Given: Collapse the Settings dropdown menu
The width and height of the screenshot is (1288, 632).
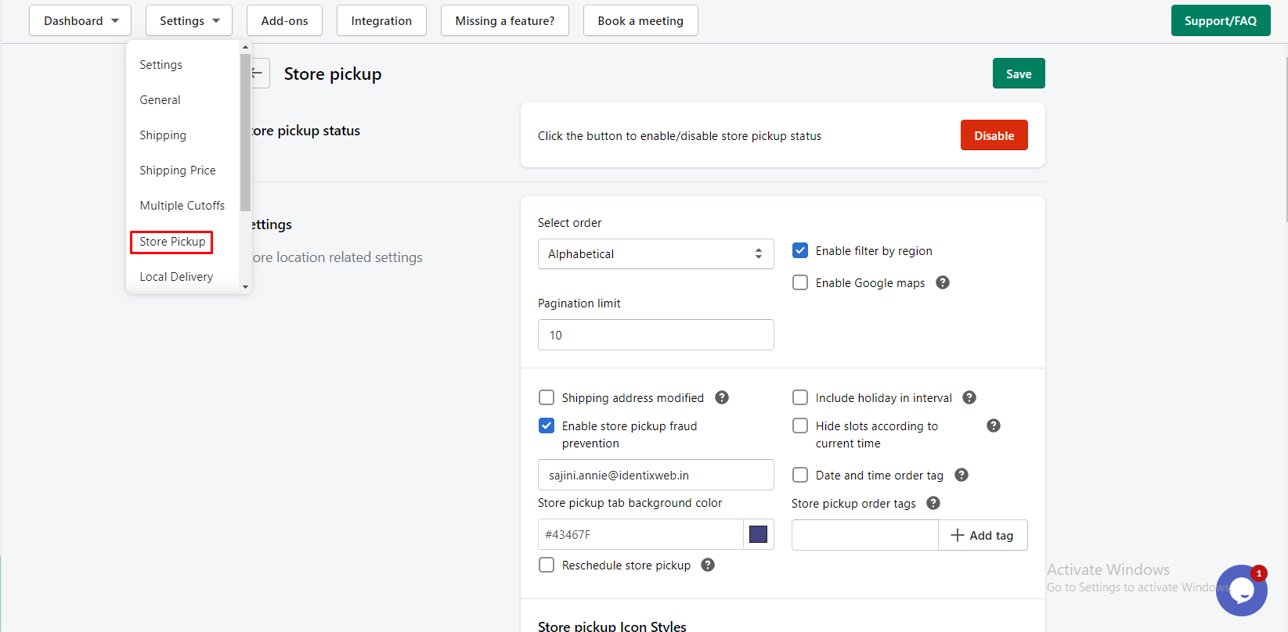Looking at the screenshot, I should [x=189, y=20].
